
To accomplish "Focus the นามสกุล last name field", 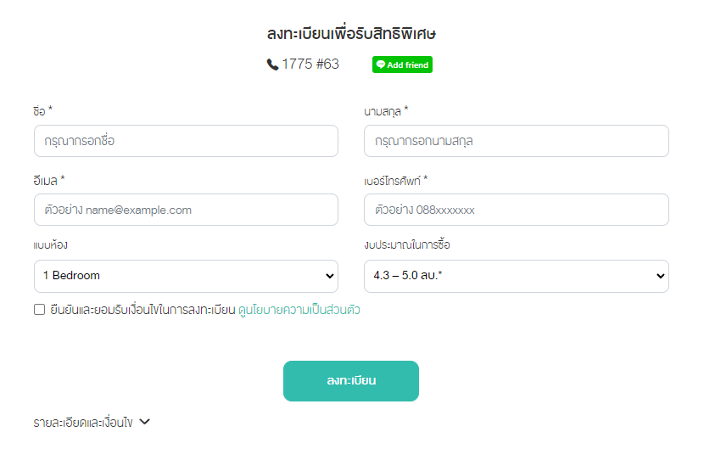I will click(x=517, y=141).
